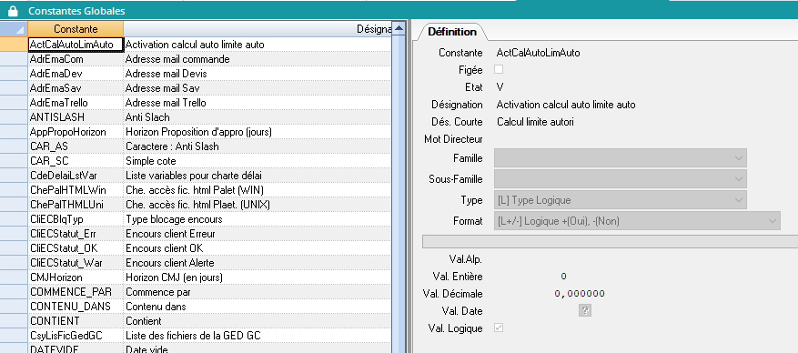Viewport: 798px width, 353px height.
Task: Click the Dés. Courte text field
Action: point(535,122)
